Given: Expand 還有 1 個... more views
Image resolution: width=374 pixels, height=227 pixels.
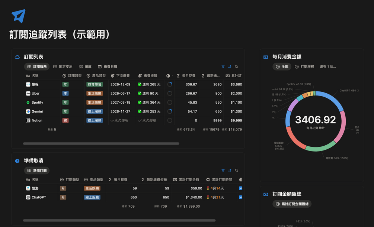Looking at the screenshot, I should 327,67.
